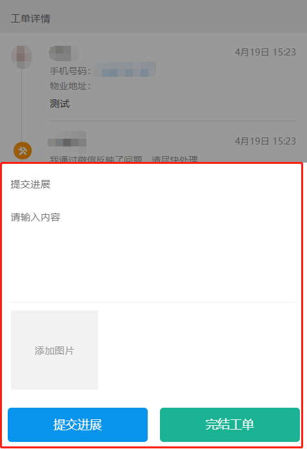Click the first 4月19日 15:23 timestamp
Screen dimensions: 307x449
[x=265, y=52]
